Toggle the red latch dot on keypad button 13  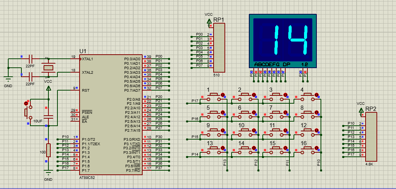coord(223,148)
